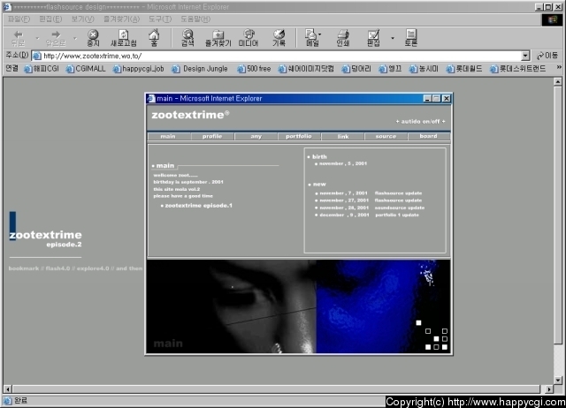Click the Stop (중지) toolbar icon

pyautogui.click(x=93, y=38)
